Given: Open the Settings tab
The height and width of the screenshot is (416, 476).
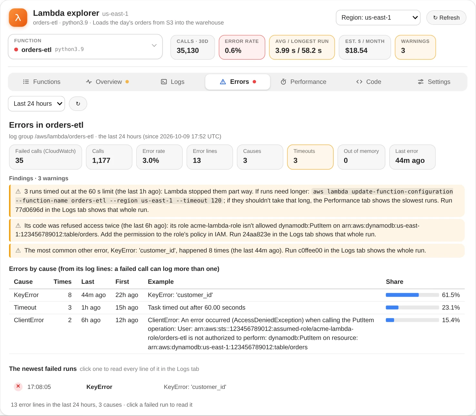Looking at the screenshot, I should [434, 82].
